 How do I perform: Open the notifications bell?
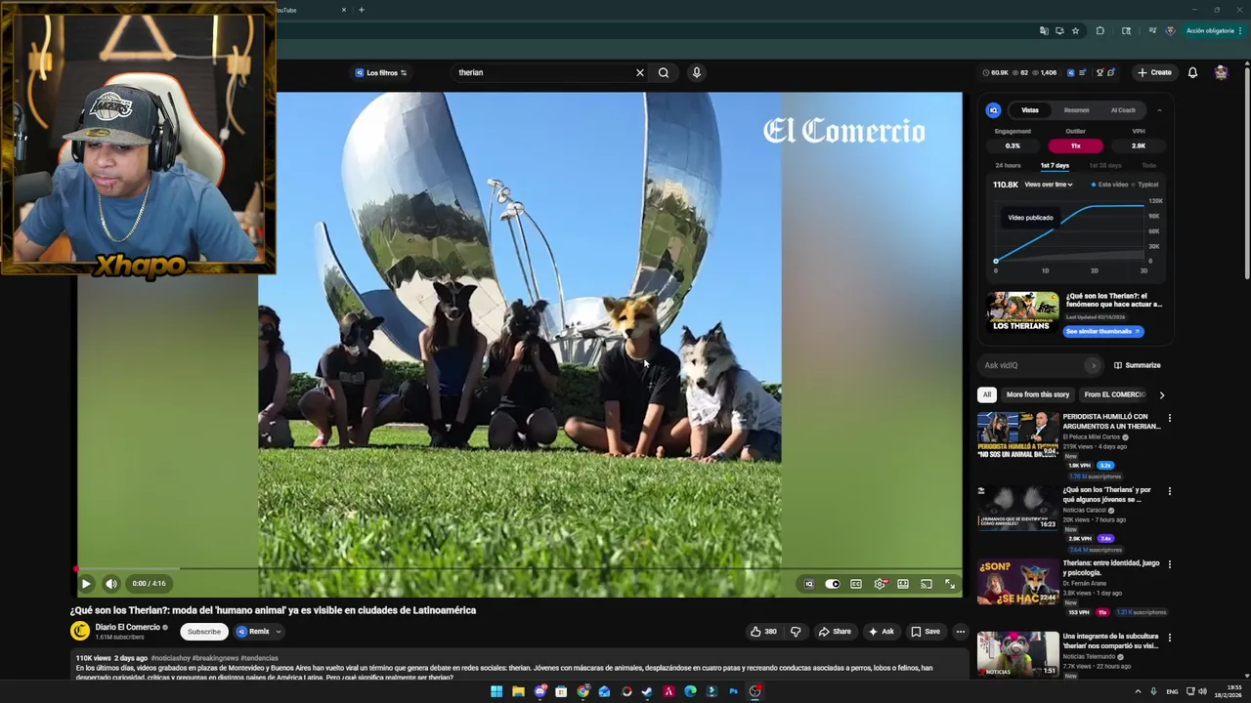pyautogui.click(x=1192, y=72)
